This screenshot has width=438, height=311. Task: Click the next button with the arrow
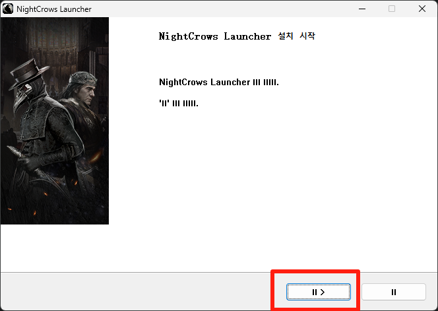coord(318,292)
